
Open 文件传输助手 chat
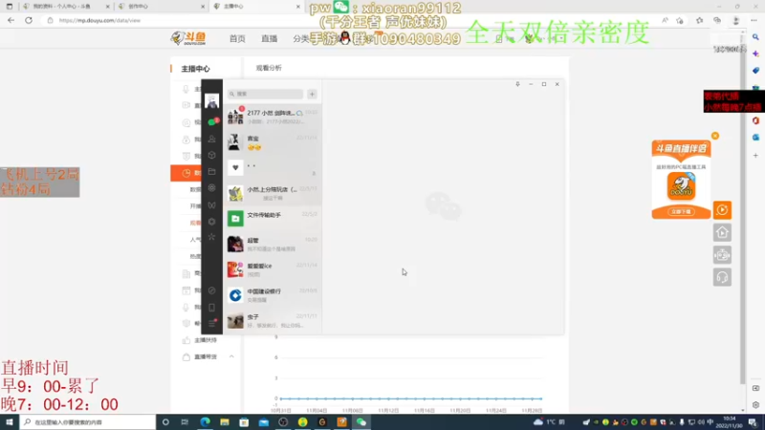click(x=273, y=219)
